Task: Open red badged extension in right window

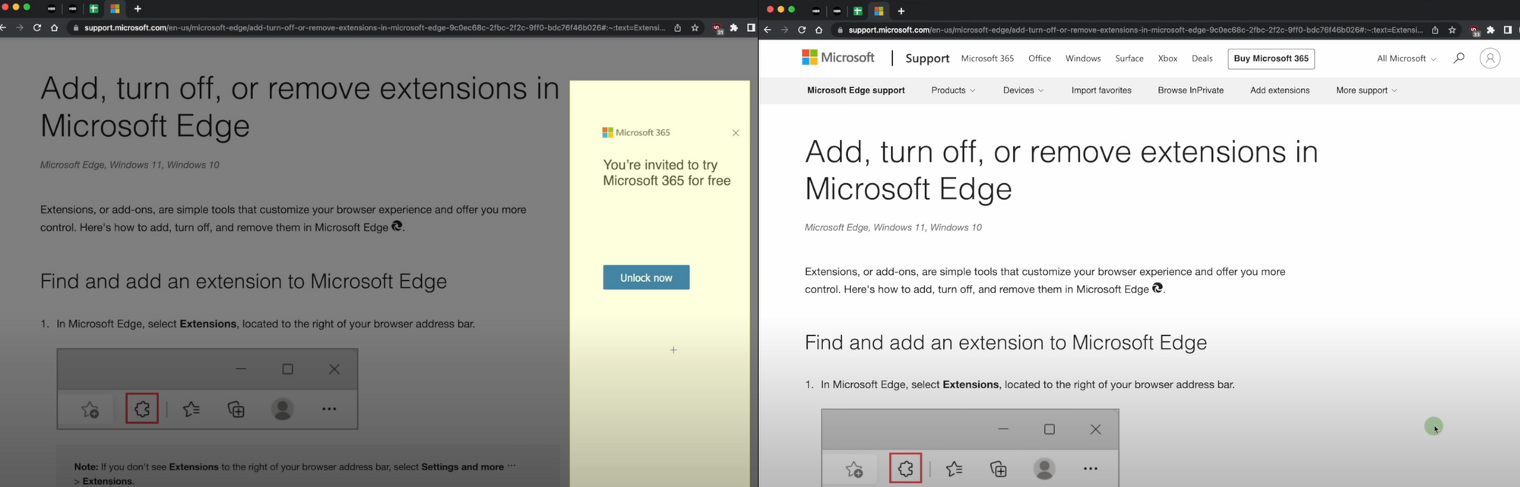Action: tap(1475, 31)
